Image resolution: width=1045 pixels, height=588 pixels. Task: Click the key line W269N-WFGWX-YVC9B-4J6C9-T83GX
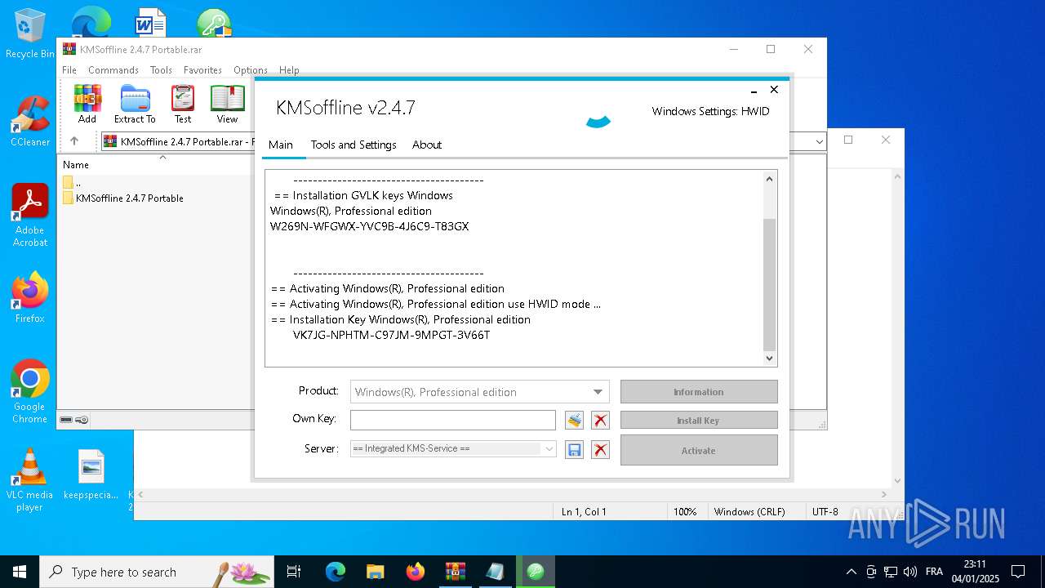pyautogui.click(x=370, y=226)
